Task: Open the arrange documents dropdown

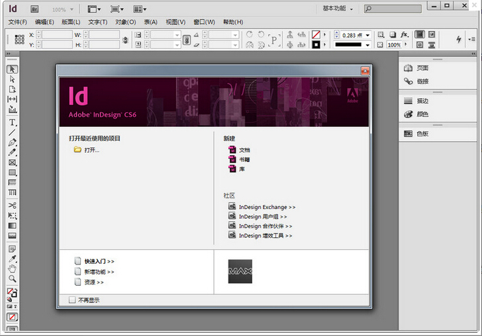Action: [x=140, y=9]
